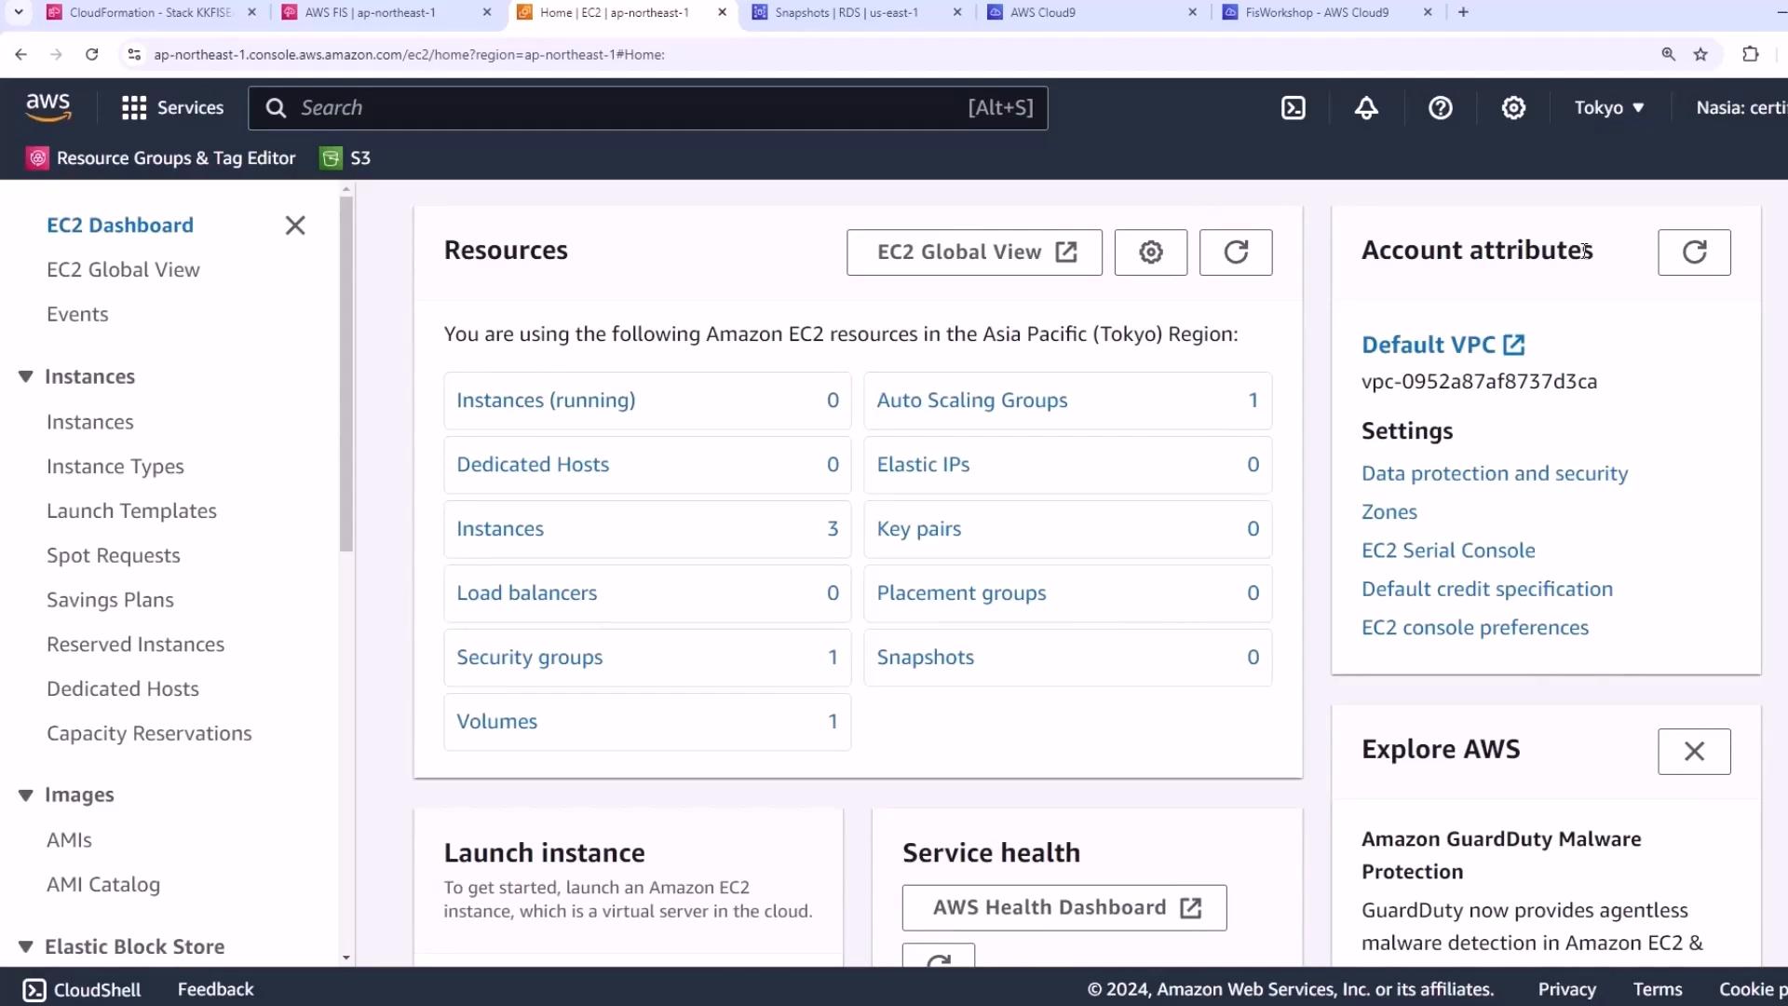Open Instances (running) resource link
Image resolution: width=1788 pixels, height=1006 pixels.
point(546,401)
